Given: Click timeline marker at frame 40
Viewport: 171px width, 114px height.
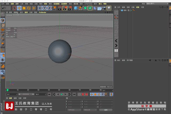Looking at the screenshot, I should tap(49, 90).
